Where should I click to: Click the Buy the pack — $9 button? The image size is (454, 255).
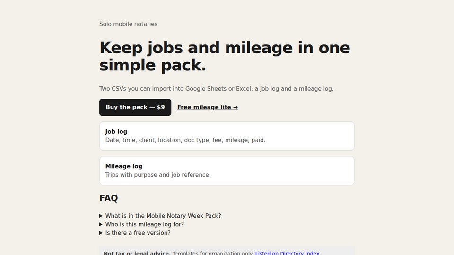[x=135, y=107]
